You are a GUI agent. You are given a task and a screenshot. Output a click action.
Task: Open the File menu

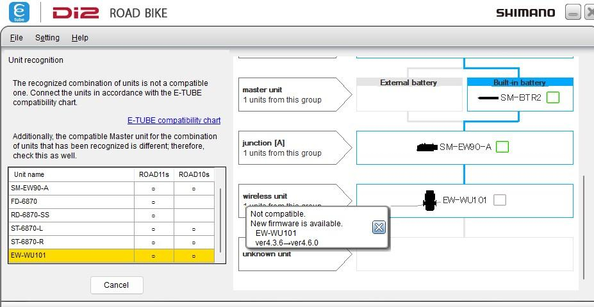pyautogui.click(x=17, y=38)
